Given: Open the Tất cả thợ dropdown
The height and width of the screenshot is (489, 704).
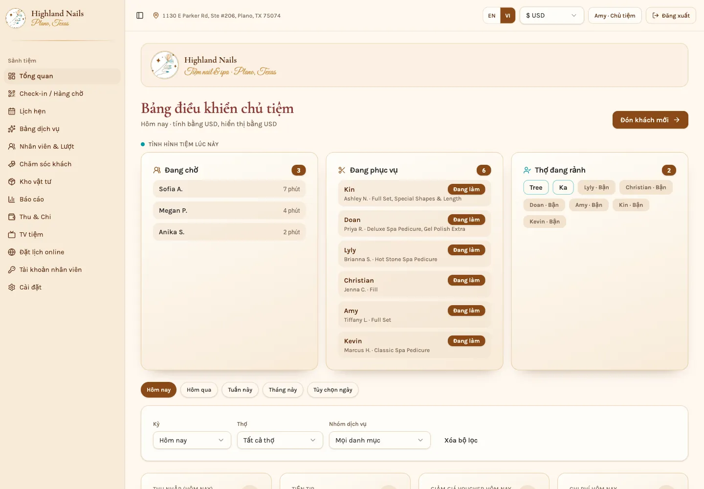Looking at the screenshot, I should pyautogui.click(x=280, y=440).
